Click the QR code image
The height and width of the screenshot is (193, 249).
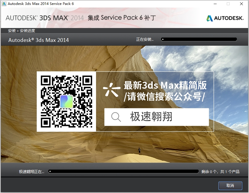(x=67, y=101)
